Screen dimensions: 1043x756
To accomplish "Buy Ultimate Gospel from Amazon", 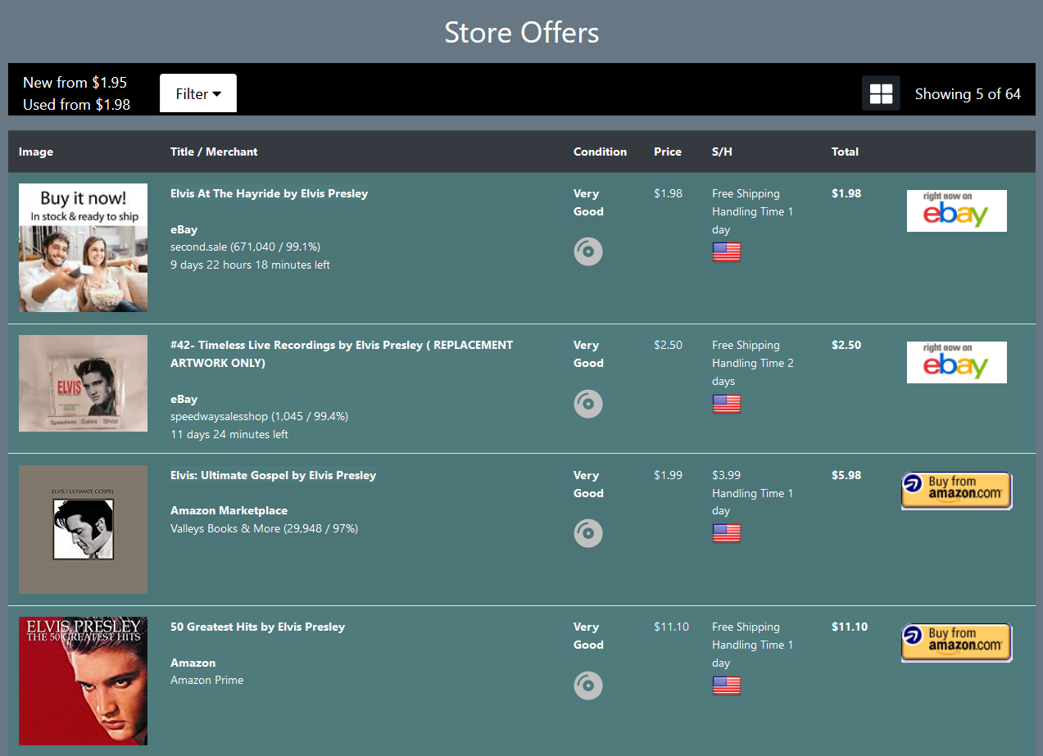I will coord(956,491).
